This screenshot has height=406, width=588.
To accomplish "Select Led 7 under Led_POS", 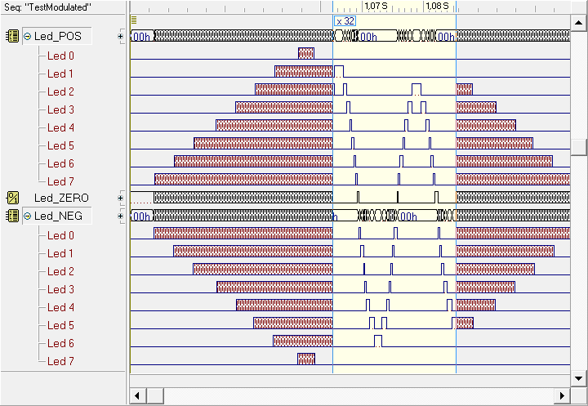I will point(60,181).
